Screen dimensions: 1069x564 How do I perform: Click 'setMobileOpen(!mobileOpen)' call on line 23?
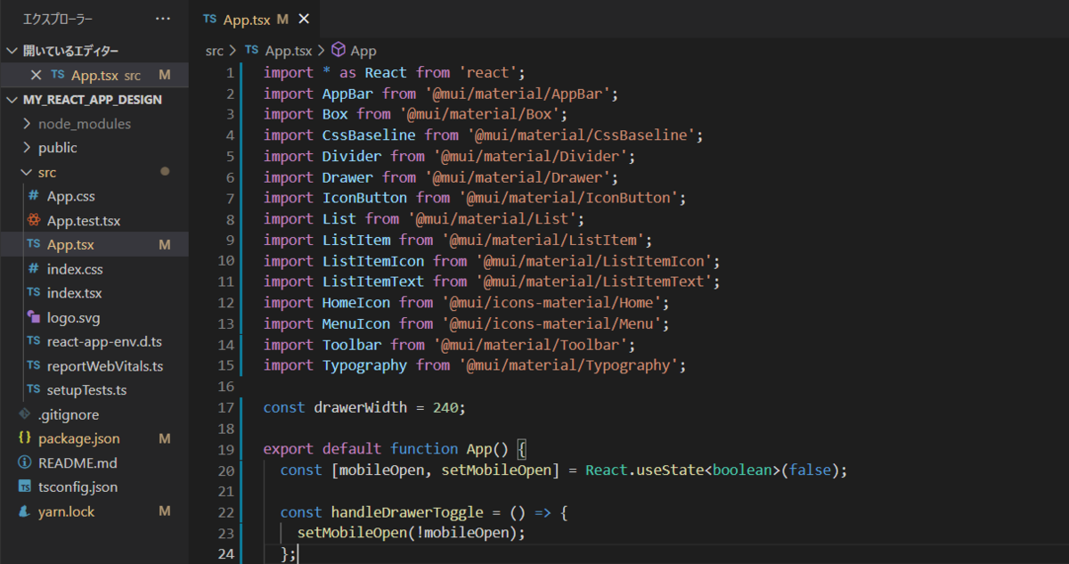click(407, 533)
